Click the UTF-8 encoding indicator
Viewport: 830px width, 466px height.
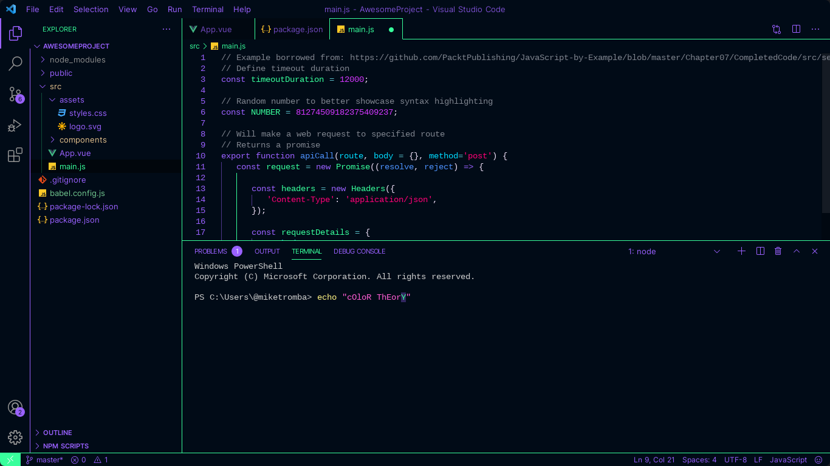[735, 460]
